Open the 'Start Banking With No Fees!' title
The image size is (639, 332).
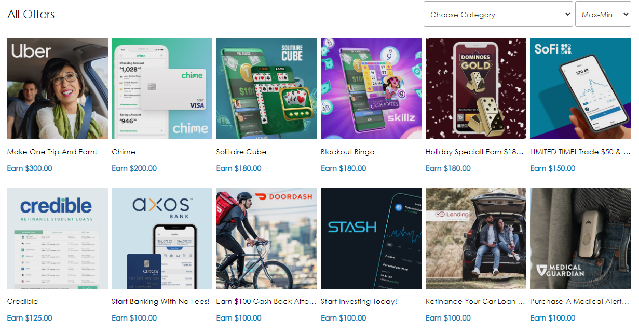[160, 301]
